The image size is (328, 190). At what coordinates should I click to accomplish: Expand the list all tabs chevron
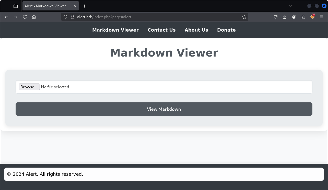[x=290, y=6]
